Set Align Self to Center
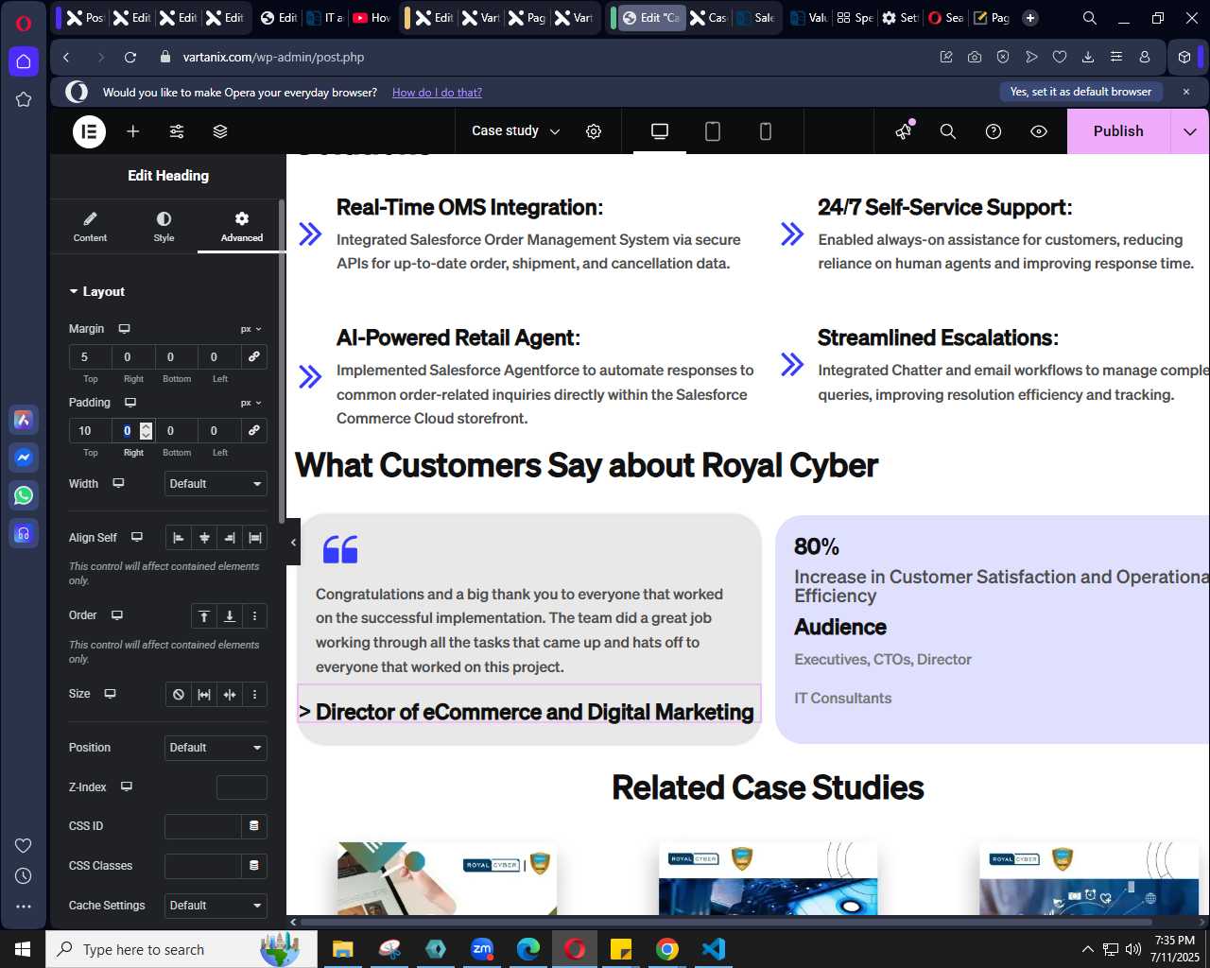The width and height of the screenshot is (1210, 968). [204, 538]
